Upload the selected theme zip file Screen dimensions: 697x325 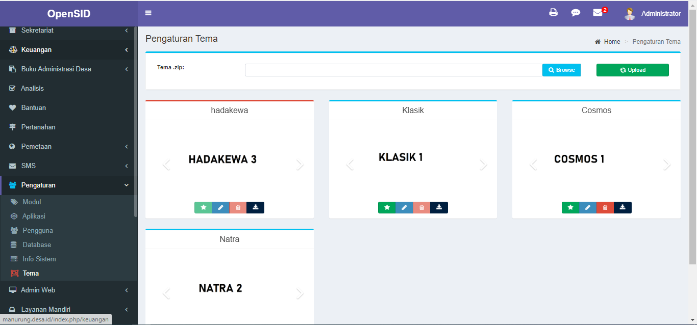[x=632, y=70]
